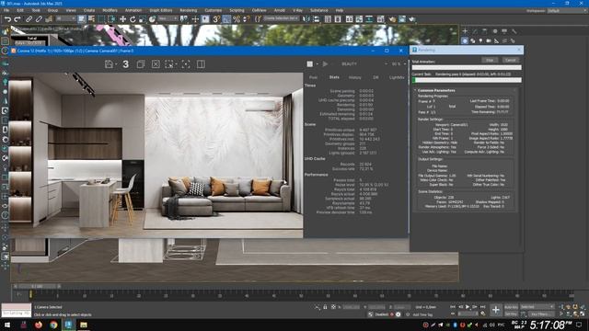Click Add Time Tag in status bar

pyautogui.click(x=422, y=314)
